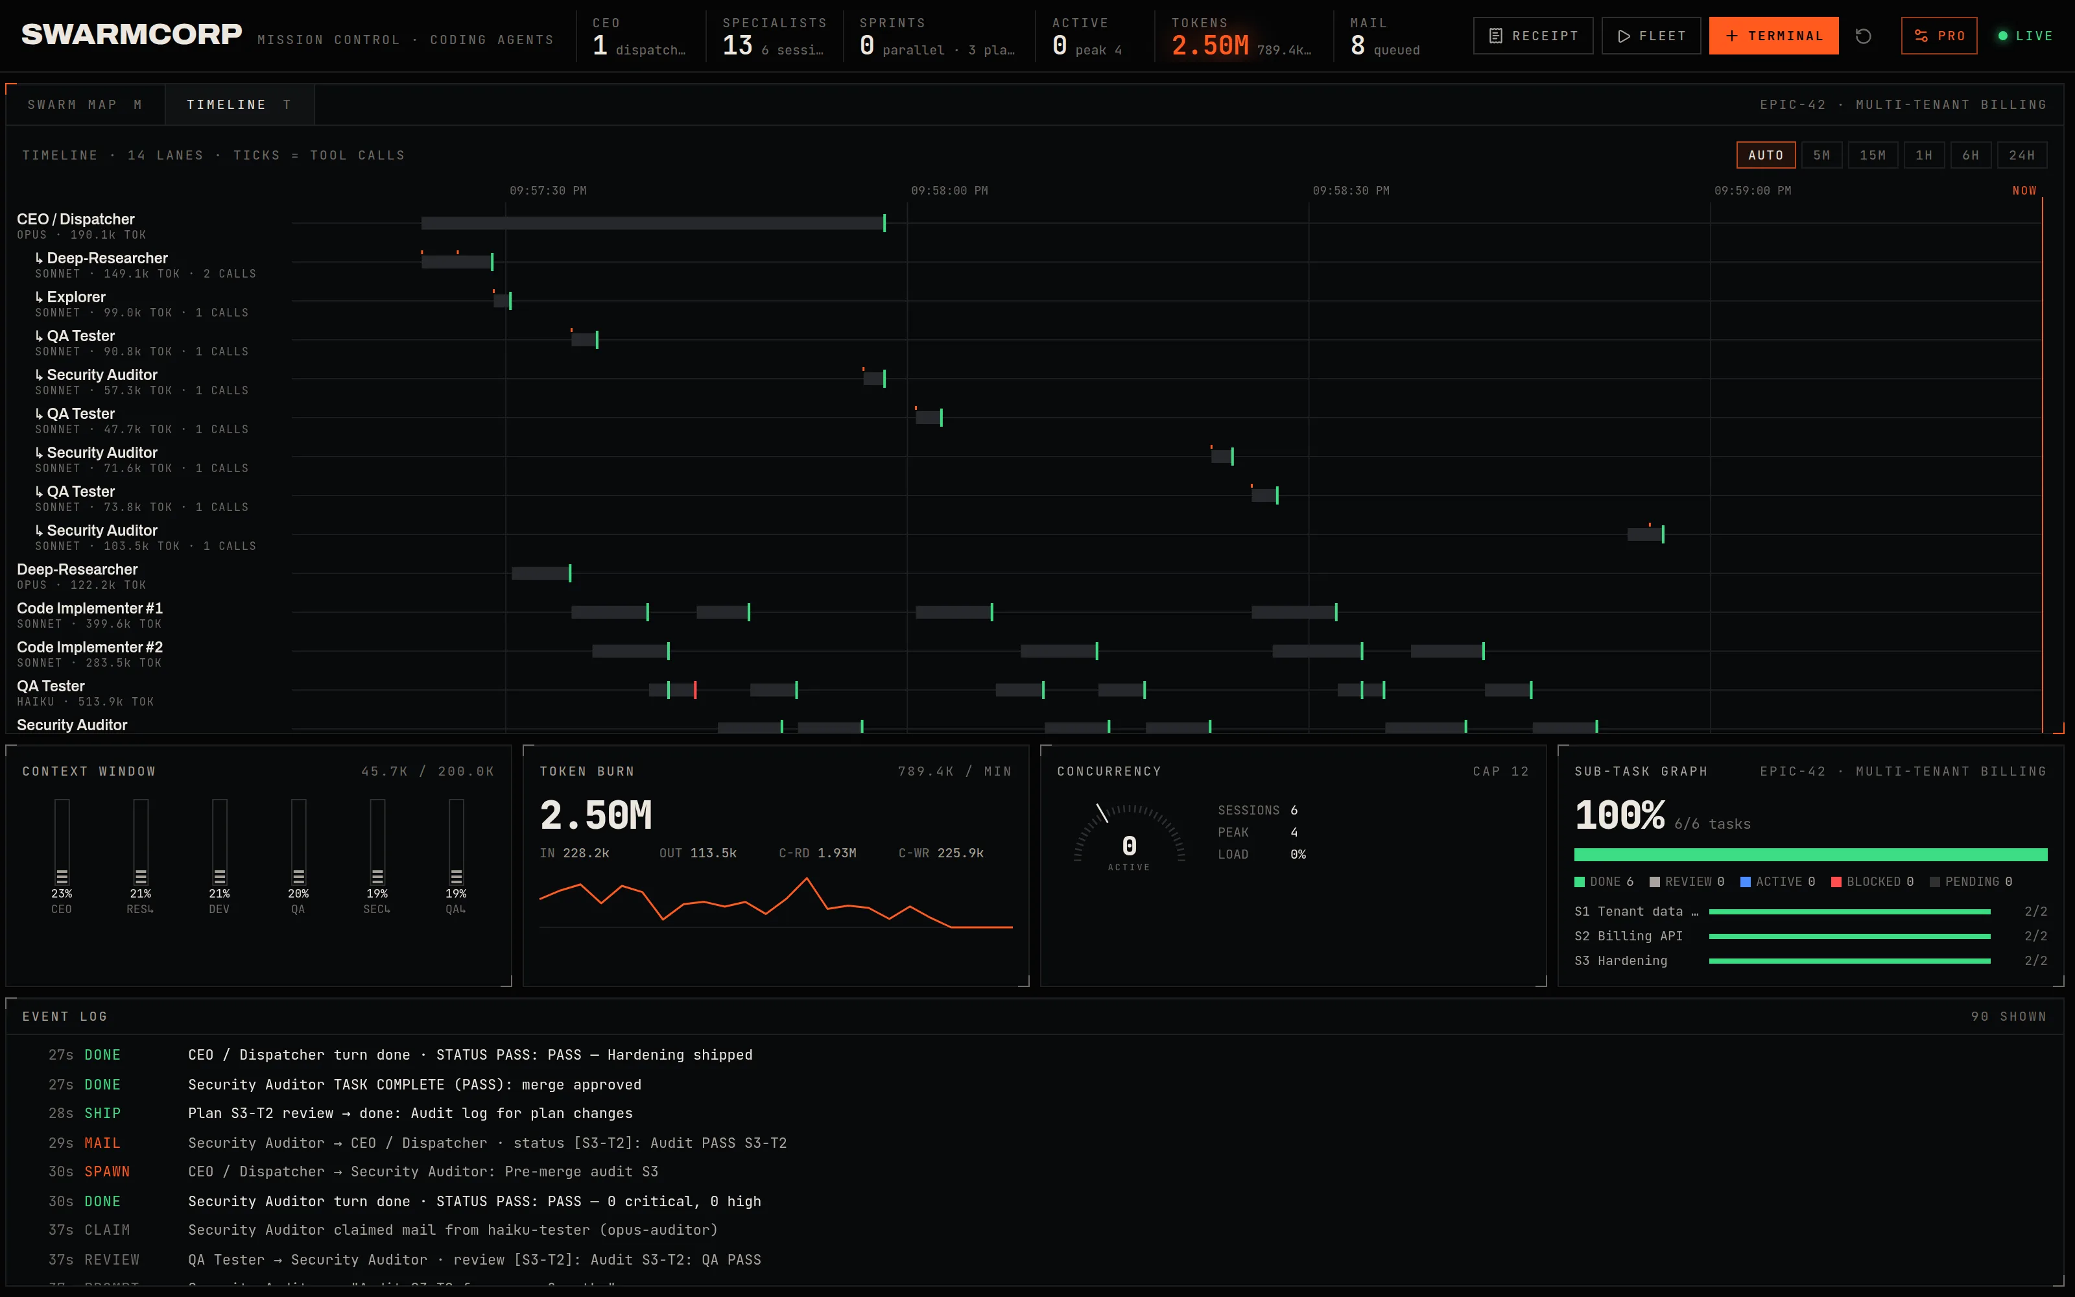Open the S3 Hardening task row
The height and width of the screenshot is (1297, 2075).
[x=1810, y=960]
